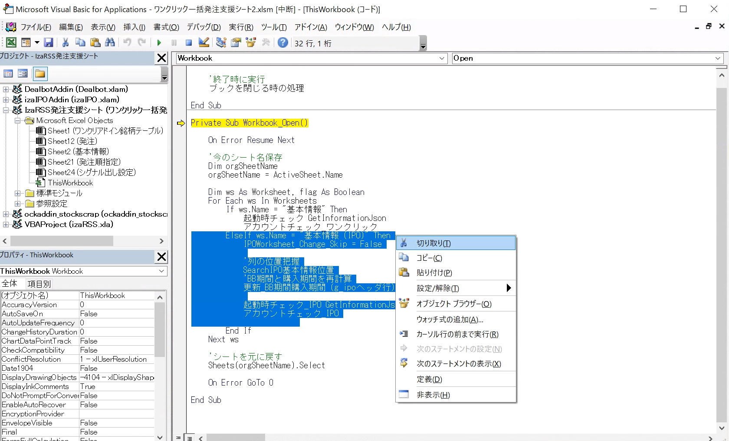Expand the VBAProject (izaRSS.xla) node

click(6, 224)
